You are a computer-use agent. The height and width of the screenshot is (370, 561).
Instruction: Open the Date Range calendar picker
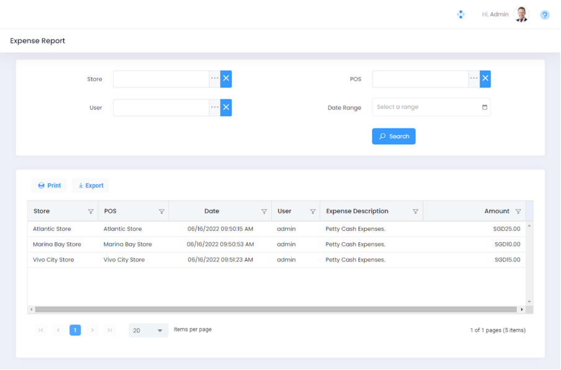pos(485,107)
